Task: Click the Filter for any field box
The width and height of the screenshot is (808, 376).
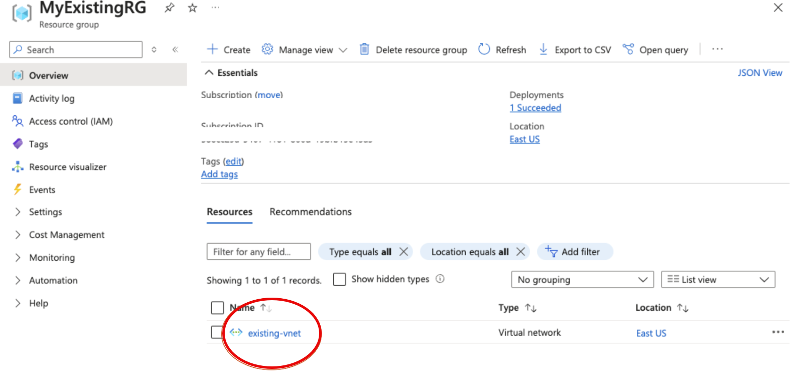Action: (x=259, y=252)
